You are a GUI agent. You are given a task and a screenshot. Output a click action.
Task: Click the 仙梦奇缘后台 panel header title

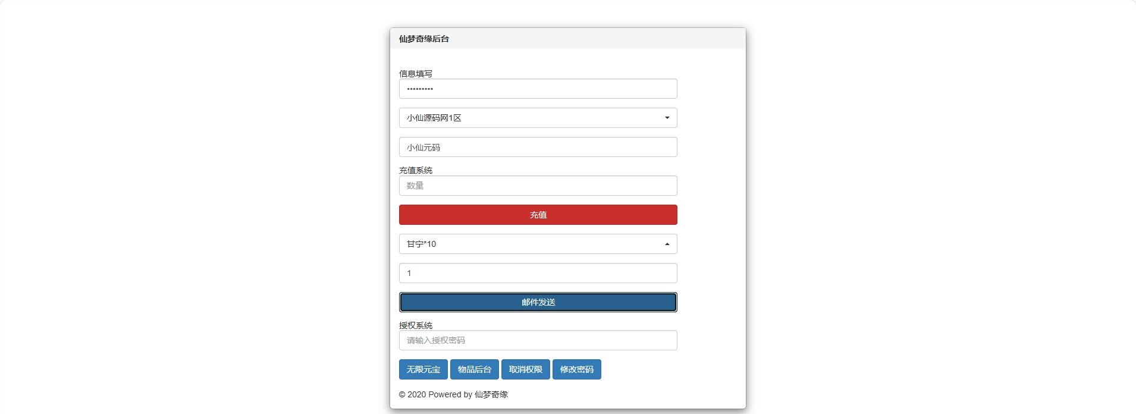click(423, 39)
